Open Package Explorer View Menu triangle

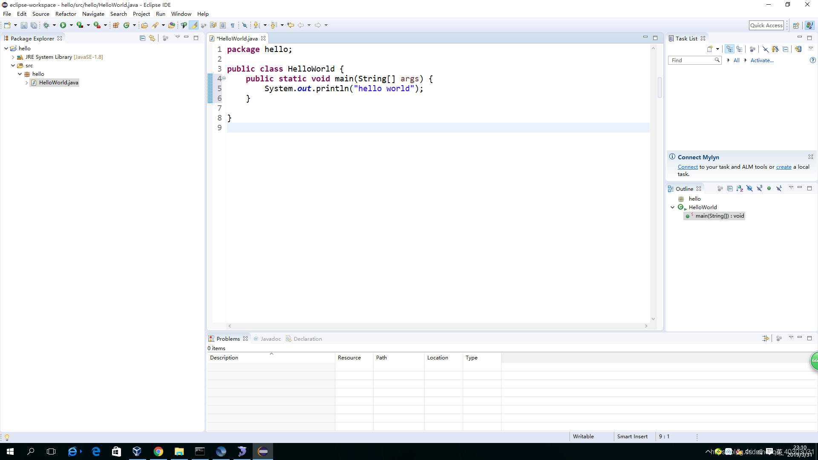pyautogui.click(x=177, y=38)
